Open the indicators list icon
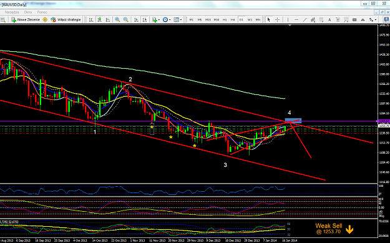 pos(155,19)
